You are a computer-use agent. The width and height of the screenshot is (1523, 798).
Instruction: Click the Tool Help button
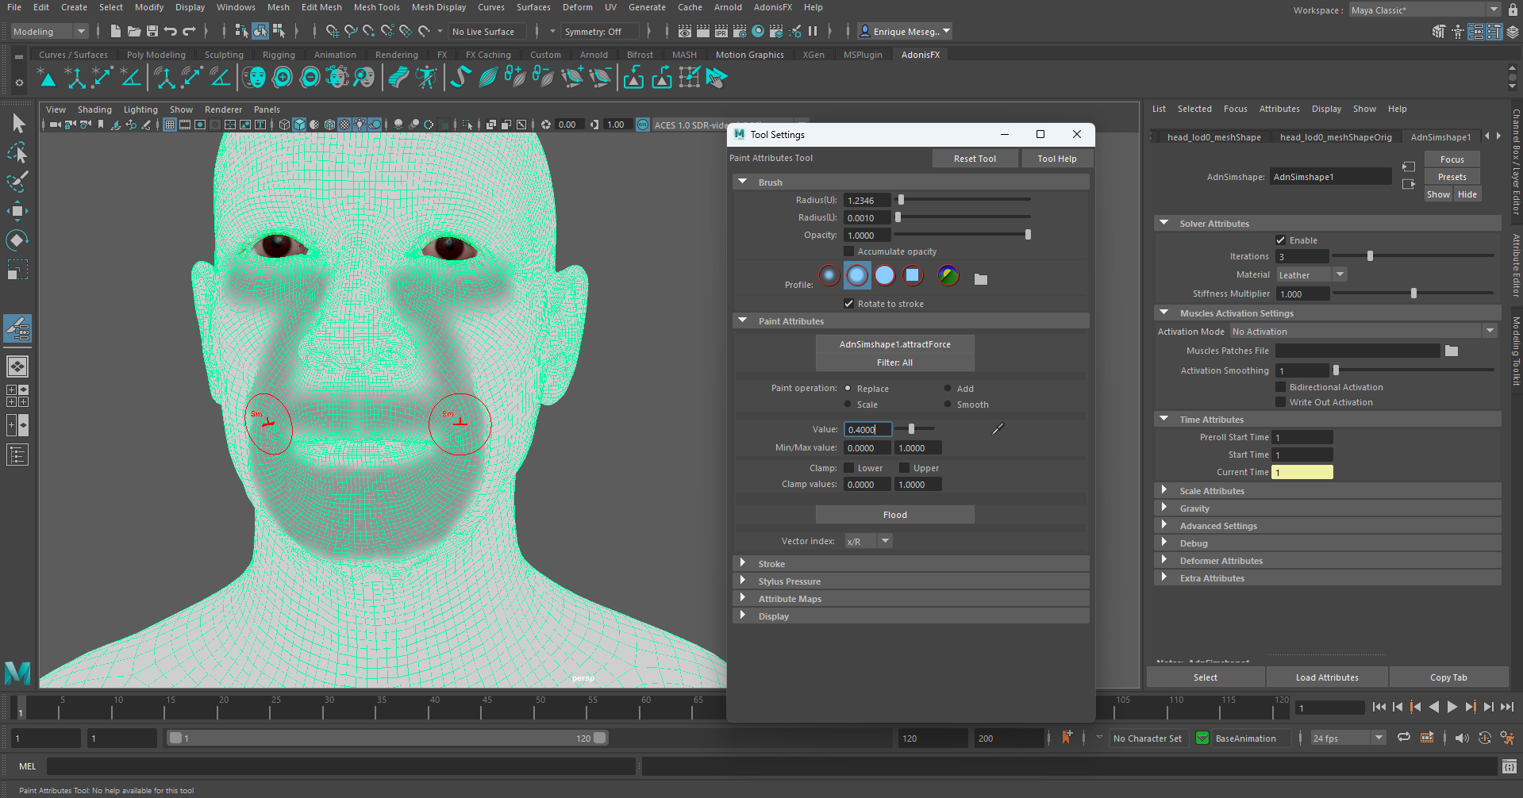tap(1057, 159)
